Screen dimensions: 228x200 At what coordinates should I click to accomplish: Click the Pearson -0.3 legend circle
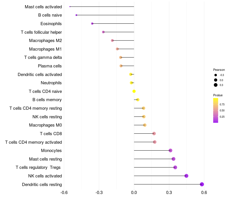pos(216,75)
